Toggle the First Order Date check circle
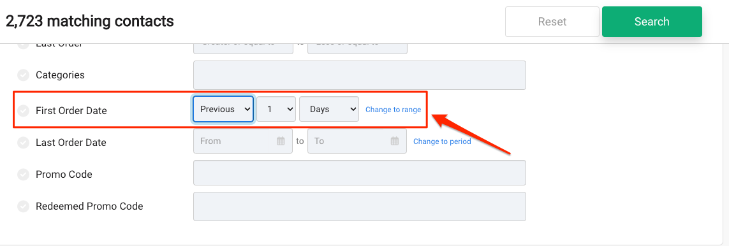 point(23,110)
